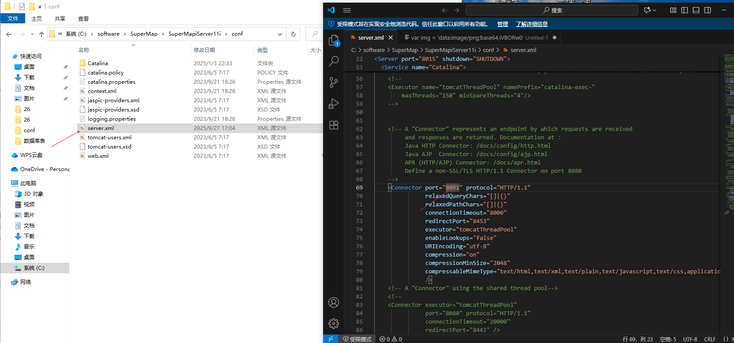Open the Quick Access toolbar dropdown
Viewport: 734px width, 343px height.
click(40, 7)
